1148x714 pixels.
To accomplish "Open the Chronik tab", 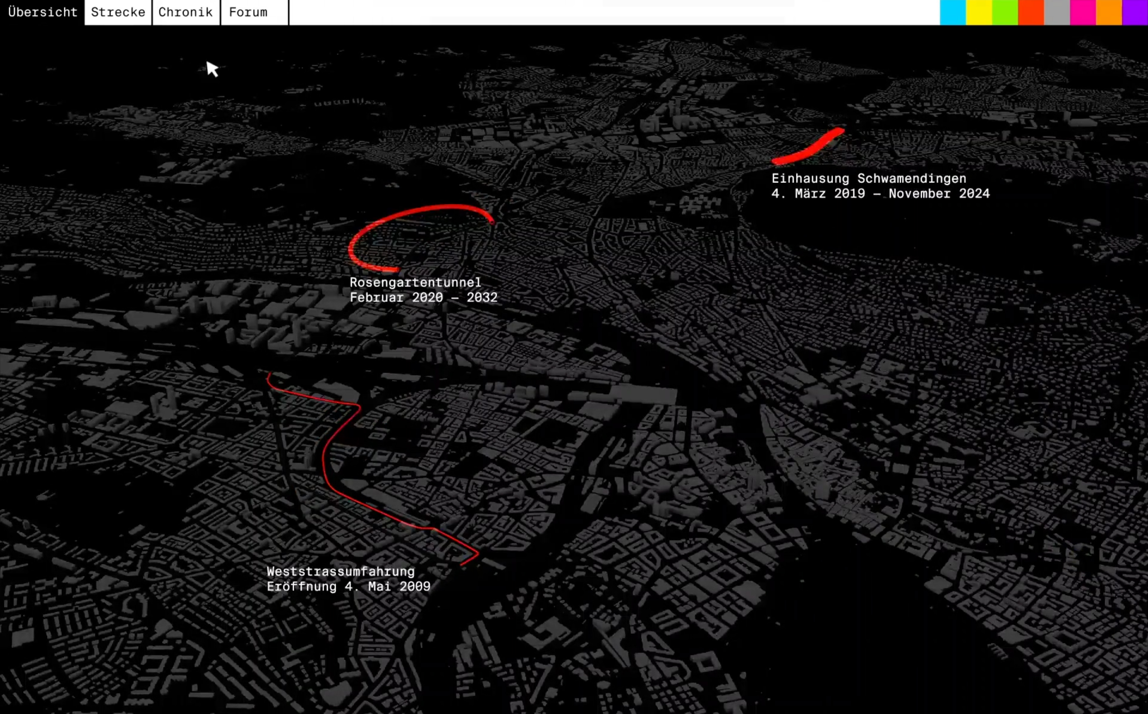I will pyautogui.click(x=185, y=12).
